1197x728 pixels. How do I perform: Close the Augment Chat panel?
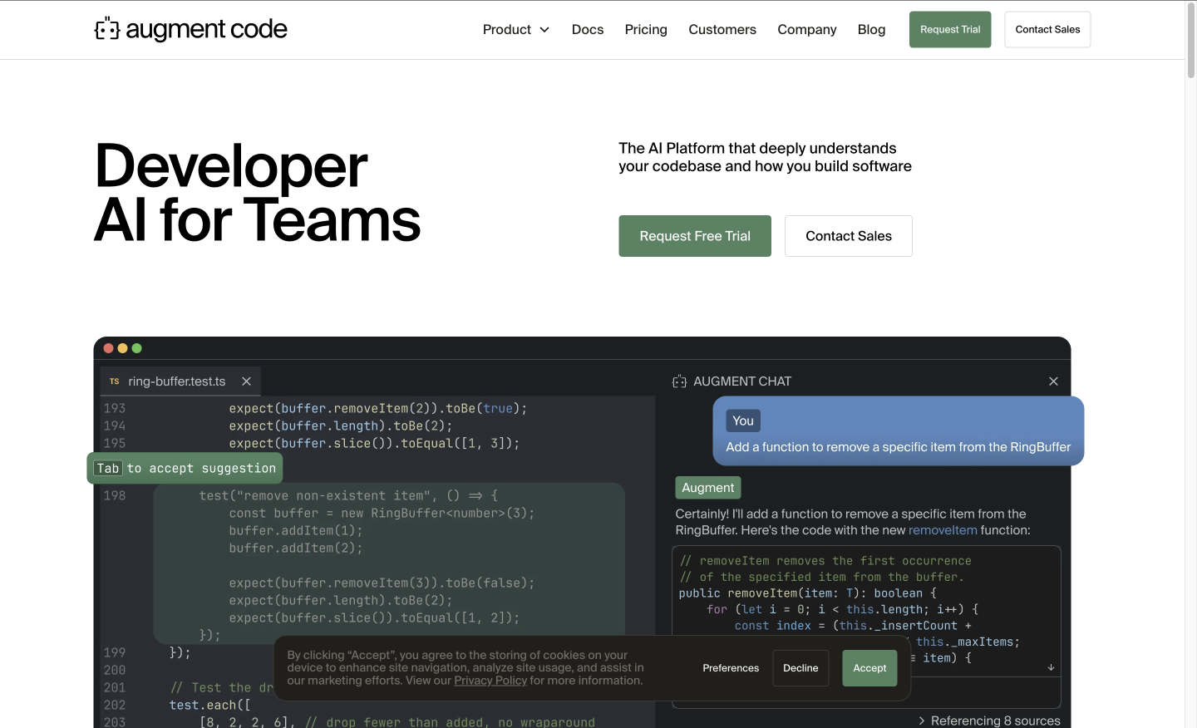(1053, 381)
